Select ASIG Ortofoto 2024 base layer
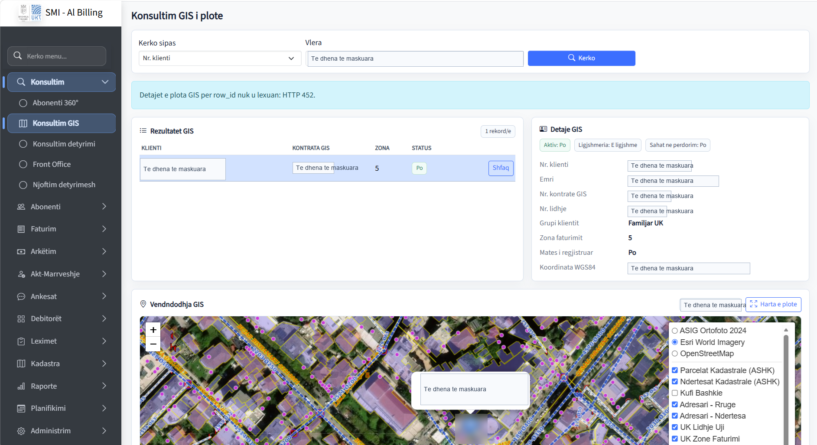This screenshot has height=445, width=817. pyautogui.click(x=675, y=331)
